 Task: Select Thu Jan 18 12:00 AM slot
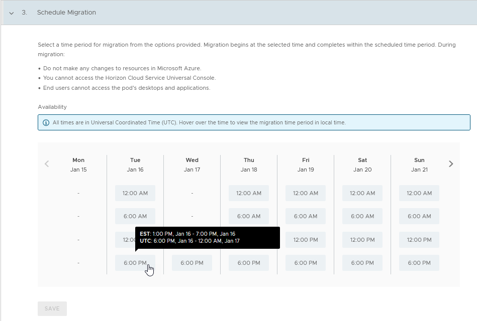[249, 193]
